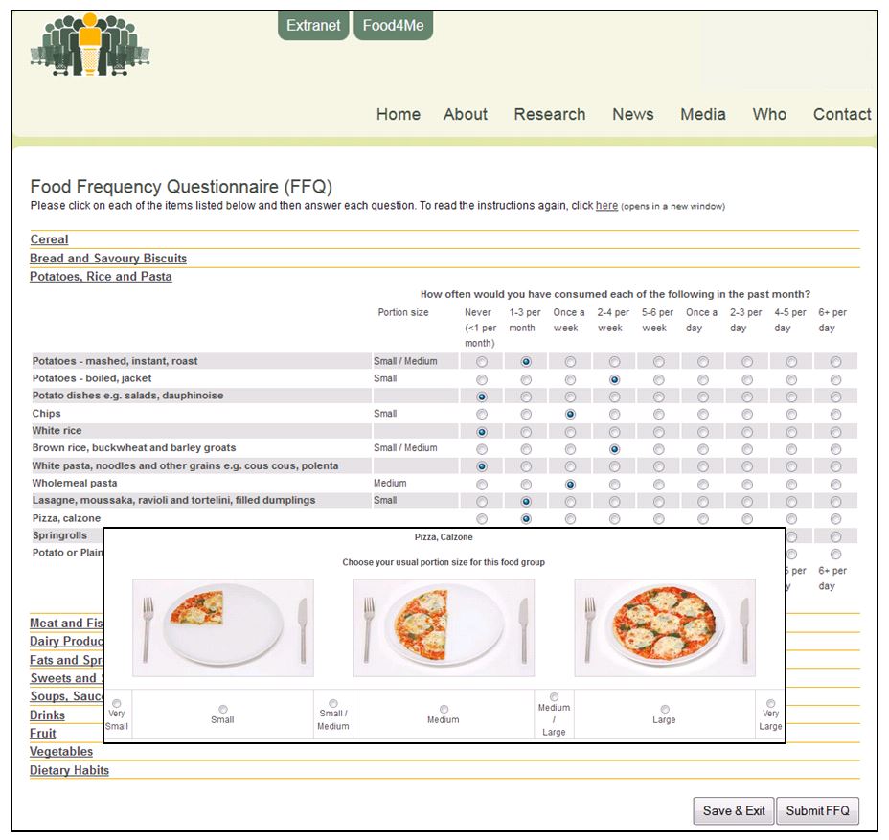
Task: Open the Contact page from navigation
Action: [841, 114]
